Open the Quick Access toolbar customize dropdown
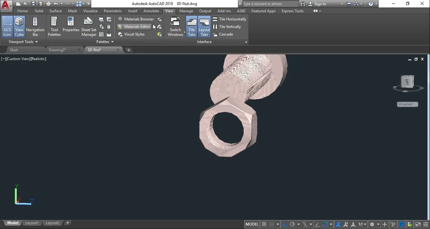Screen dimensions: 430x229 point(88,4)
